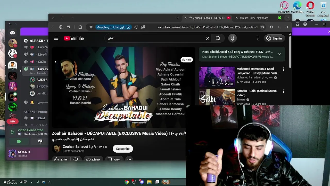Go to YouTube home via logo
Image resolution: width=330 pixels, height=186 pixels.
[74, 38]
